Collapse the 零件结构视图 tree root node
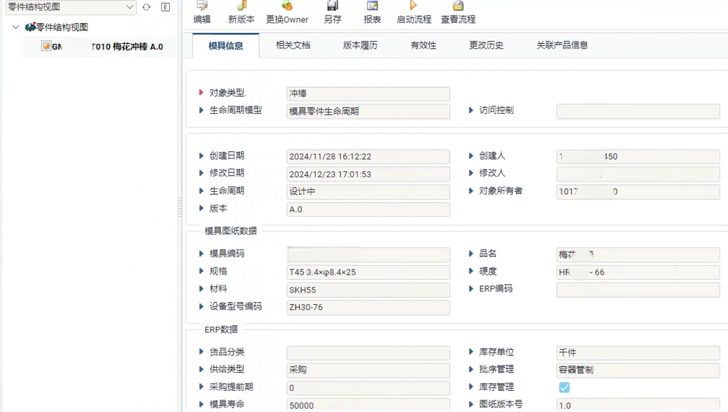 [x=16, y=27]
